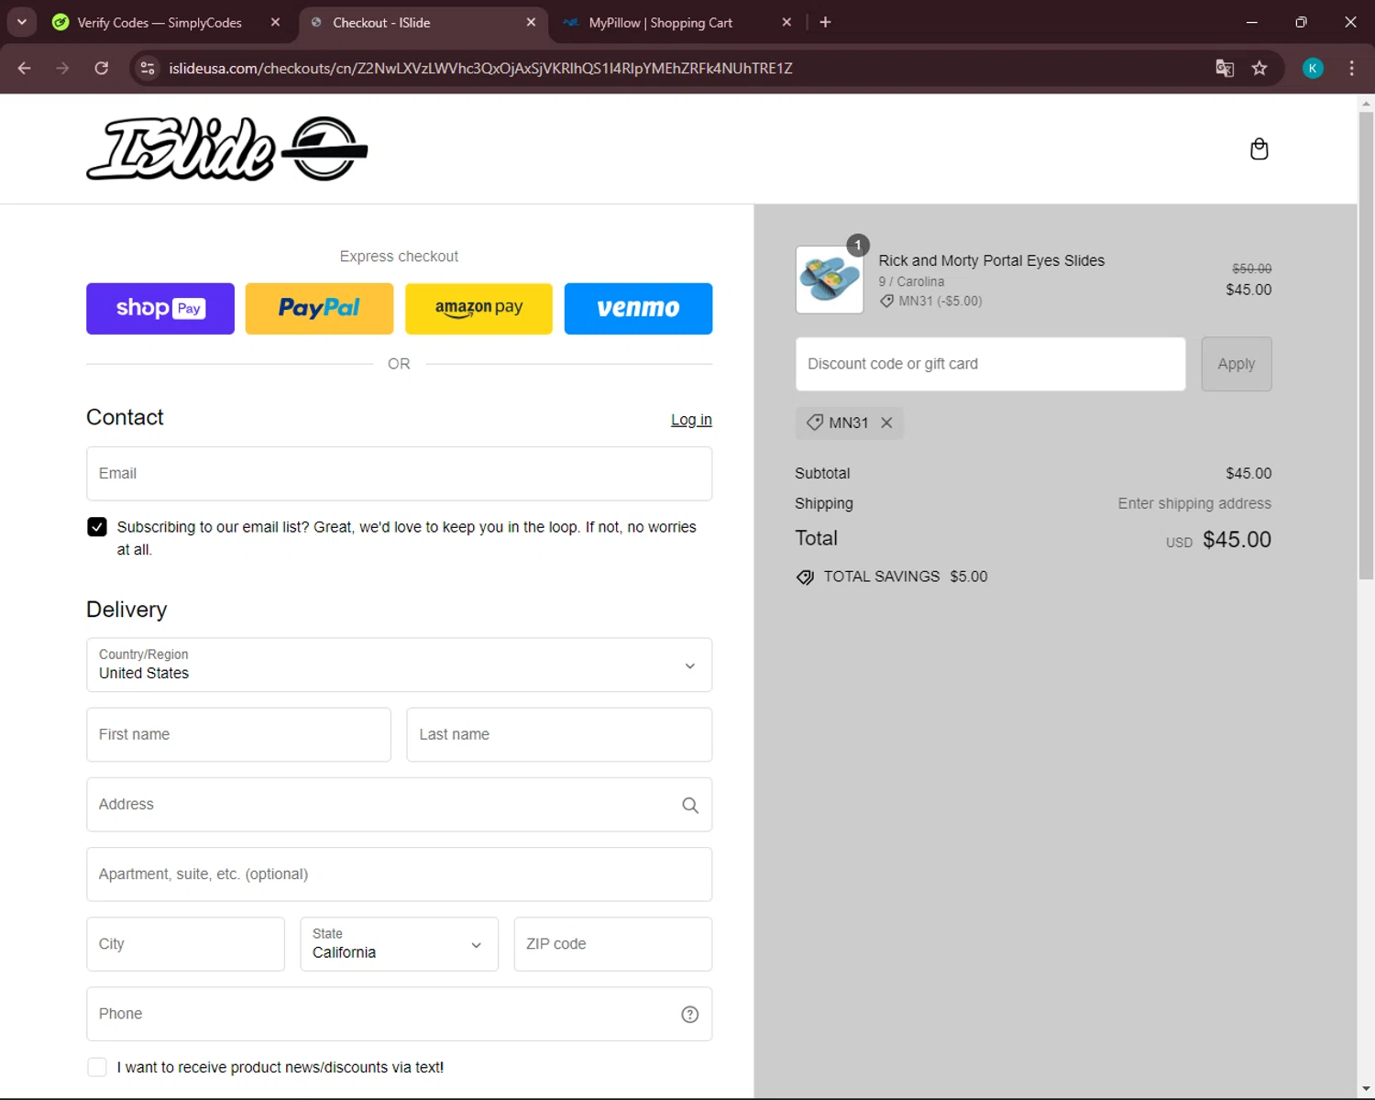Click the Rick and Morty Portal Eyes Slides title

[x=992, y=260]
